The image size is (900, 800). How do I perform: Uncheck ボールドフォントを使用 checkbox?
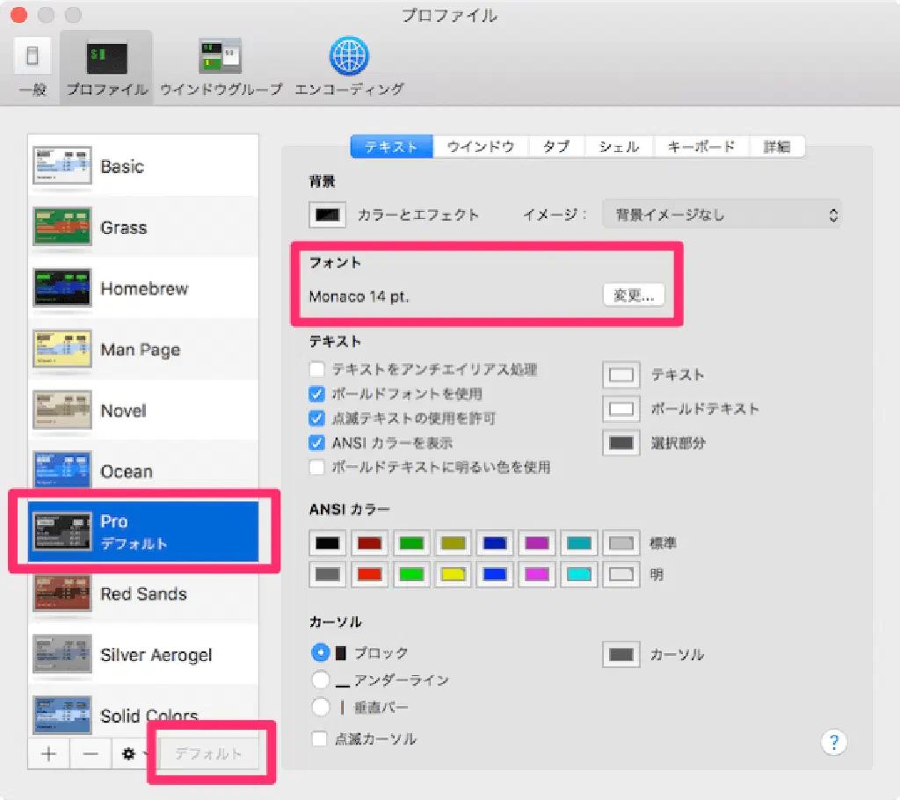point(318,394)
